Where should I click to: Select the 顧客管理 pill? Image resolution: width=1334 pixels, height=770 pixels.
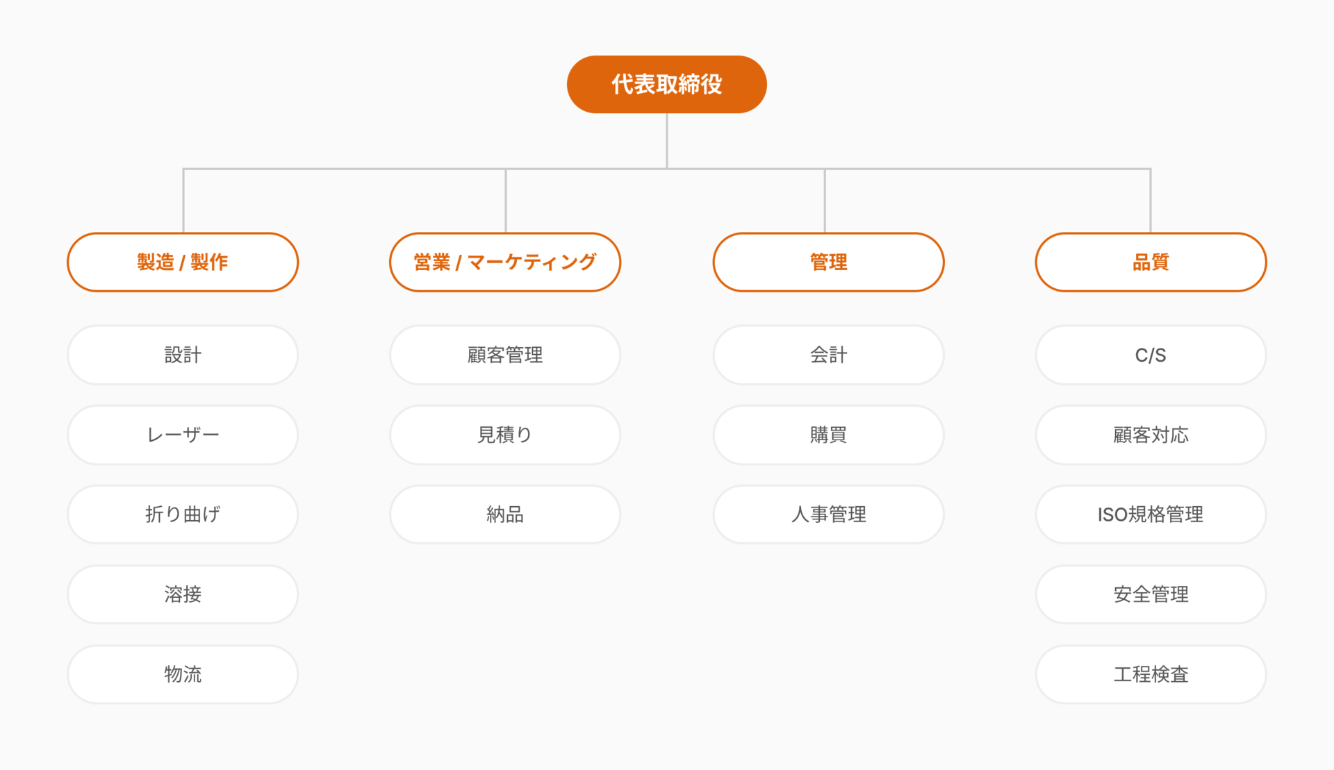[505, 355]
